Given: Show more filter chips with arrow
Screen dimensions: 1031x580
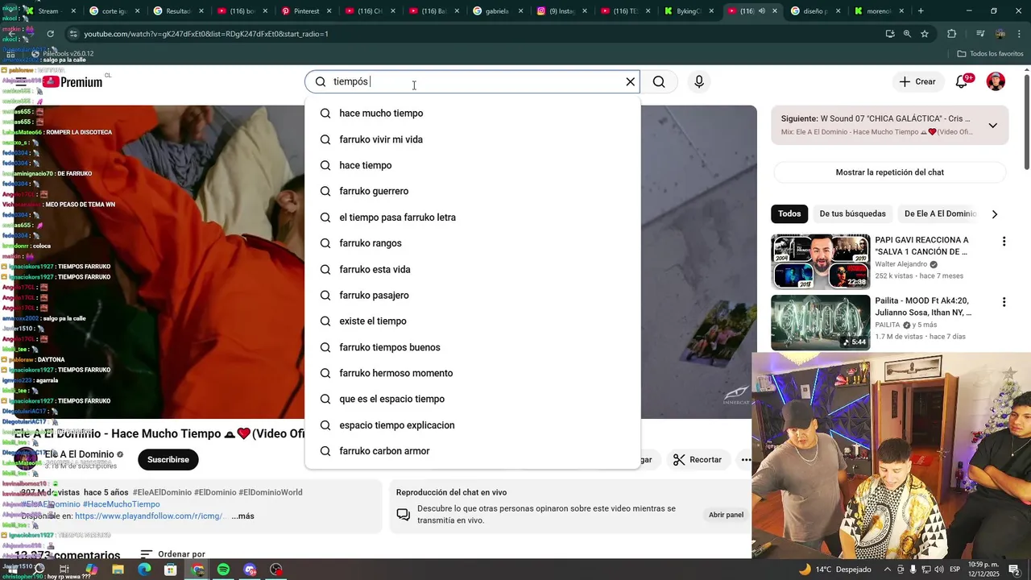Looking at the screenshot, I should click(994, 214).
